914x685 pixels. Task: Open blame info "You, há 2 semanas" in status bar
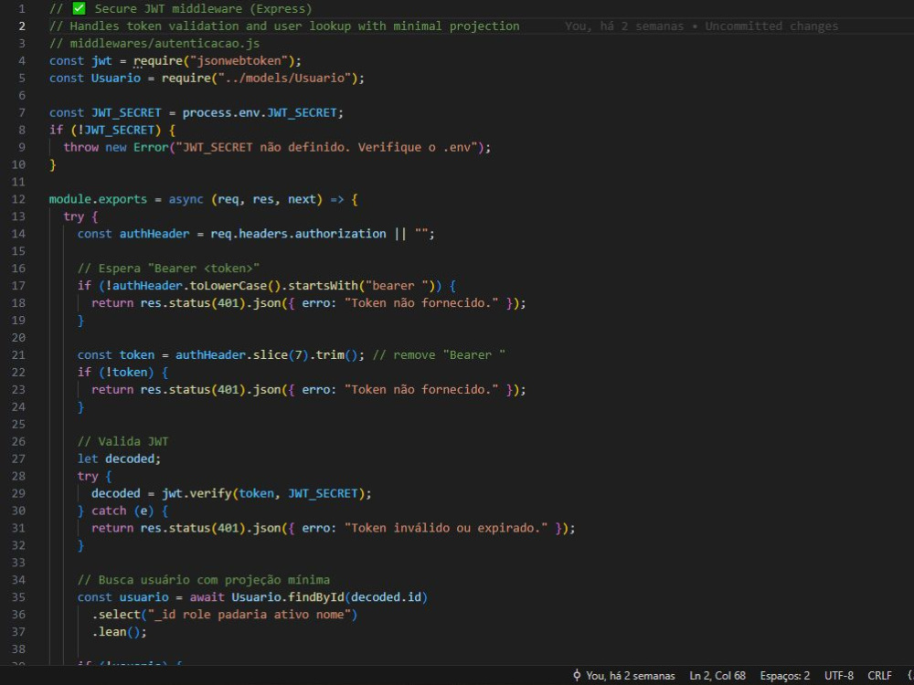click(630, 676)
